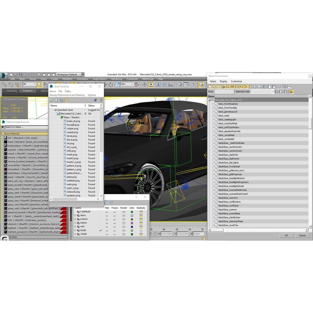Click the [Camera01] viewport label
This screenshot has height=313, width=313.
pos(11,99)
